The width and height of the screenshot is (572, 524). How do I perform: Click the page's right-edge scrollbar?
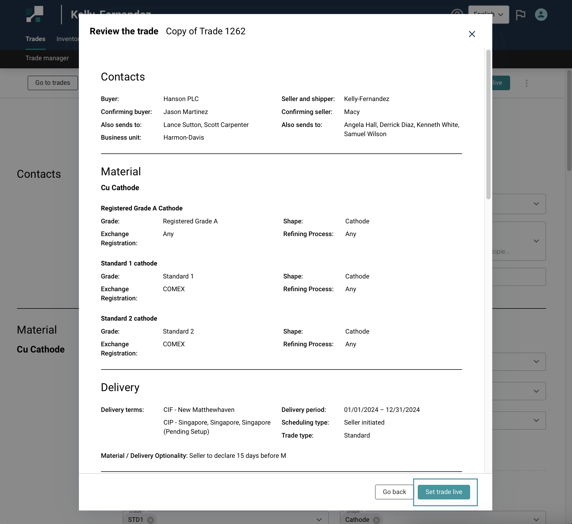click(569, 120)
